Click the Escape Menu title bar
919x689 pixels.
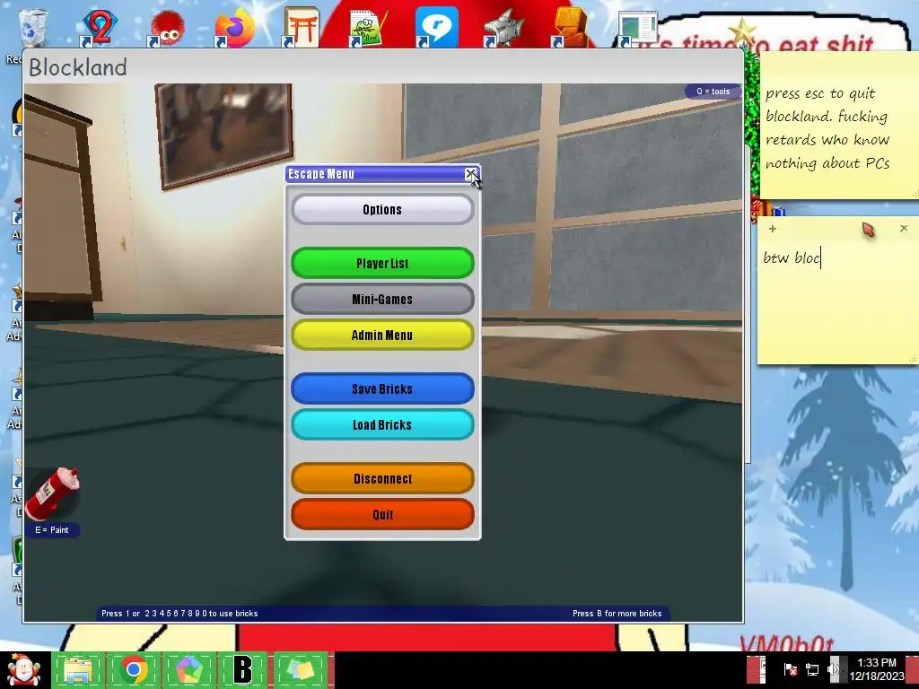[375, 174]
